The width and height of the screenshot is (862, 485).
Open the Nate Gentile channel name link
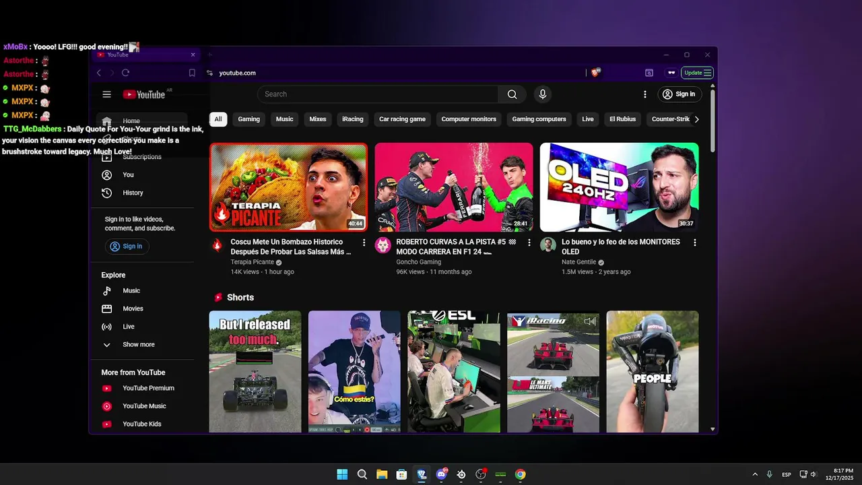click(578, 262)
